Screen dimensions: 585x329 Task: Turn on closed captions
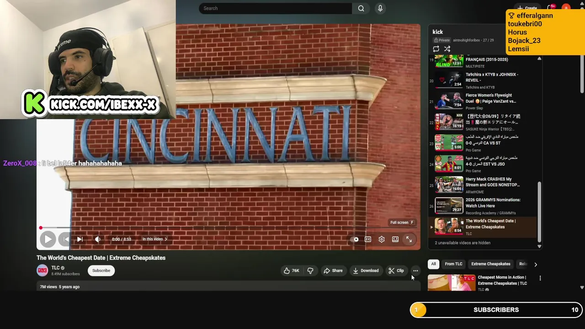point(368,239)
